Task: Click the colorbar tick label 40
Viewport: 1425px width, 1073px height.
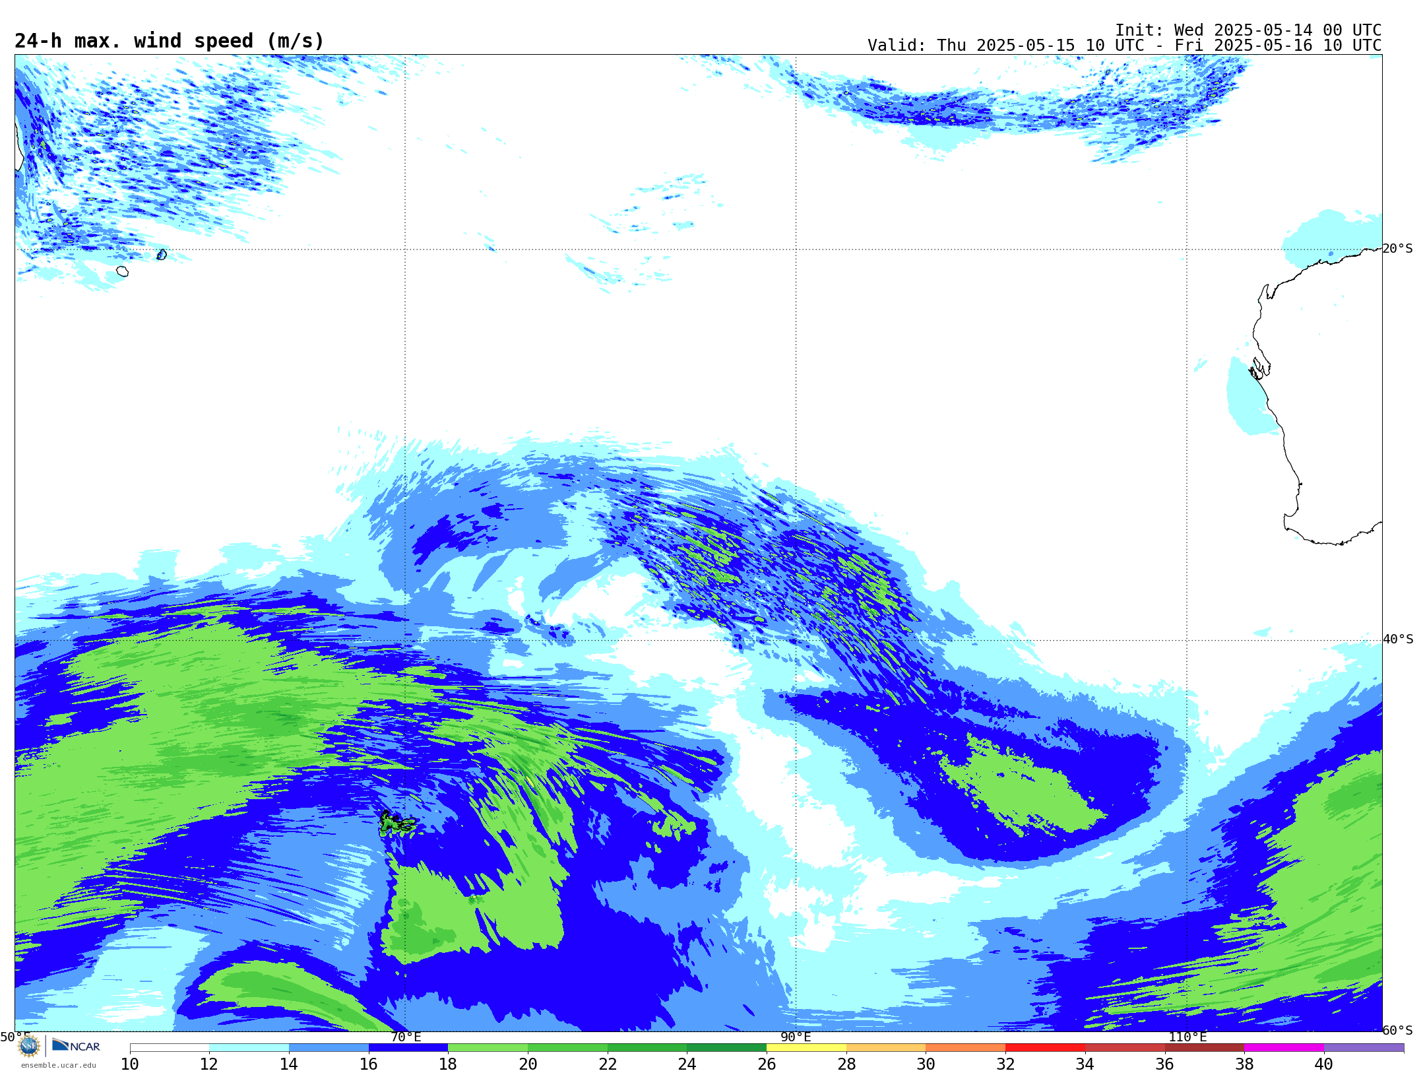Action: tap(1324, 1064)
